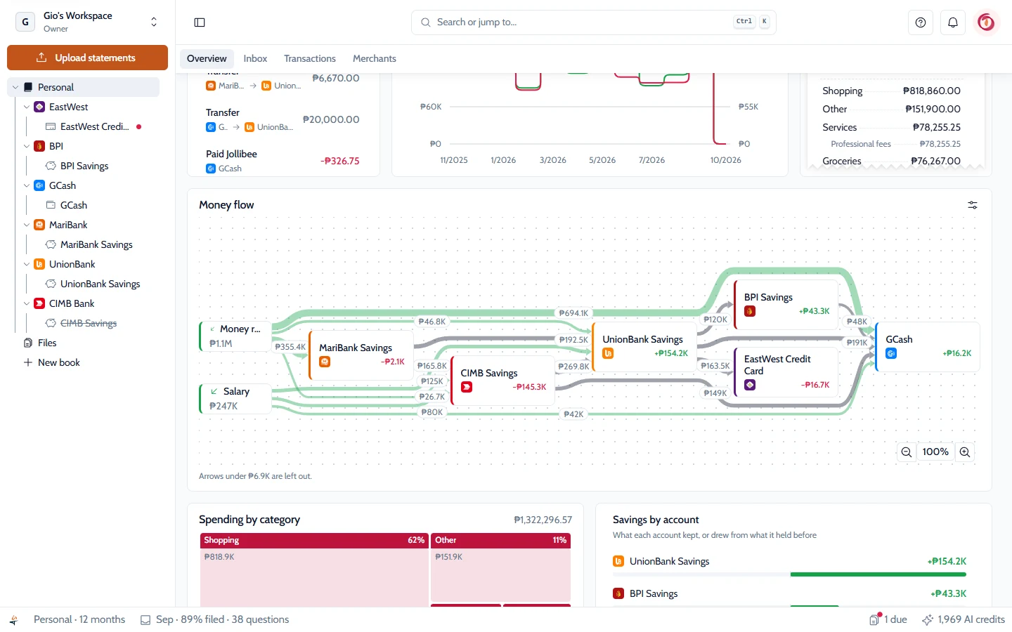Collapse the UnionBank group
The width and height of the screenshot is (1012, 632).
27,264
